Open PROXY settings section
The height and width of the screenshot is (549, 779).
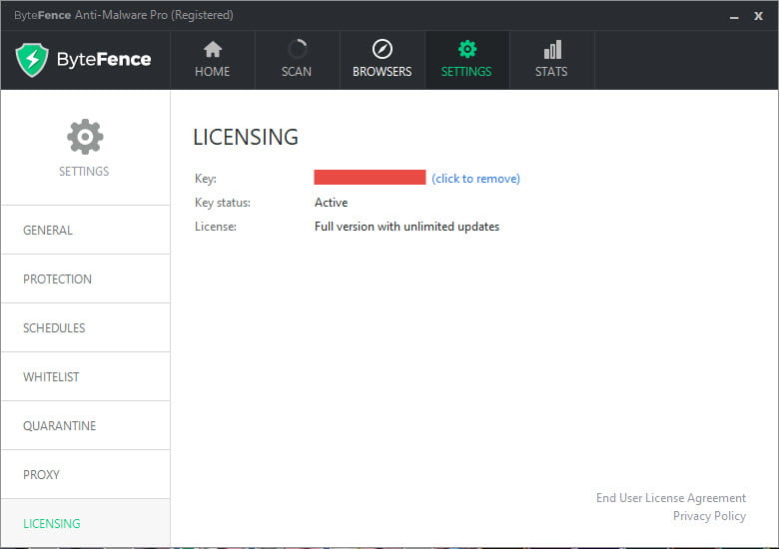pyautogui.click(x=86, y=474)
